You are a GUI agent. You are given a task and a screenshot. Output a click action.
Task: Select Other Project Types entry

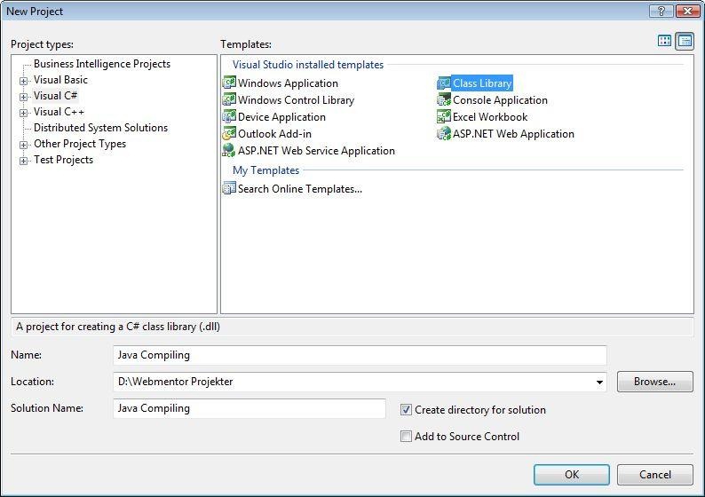coord(80,144)
